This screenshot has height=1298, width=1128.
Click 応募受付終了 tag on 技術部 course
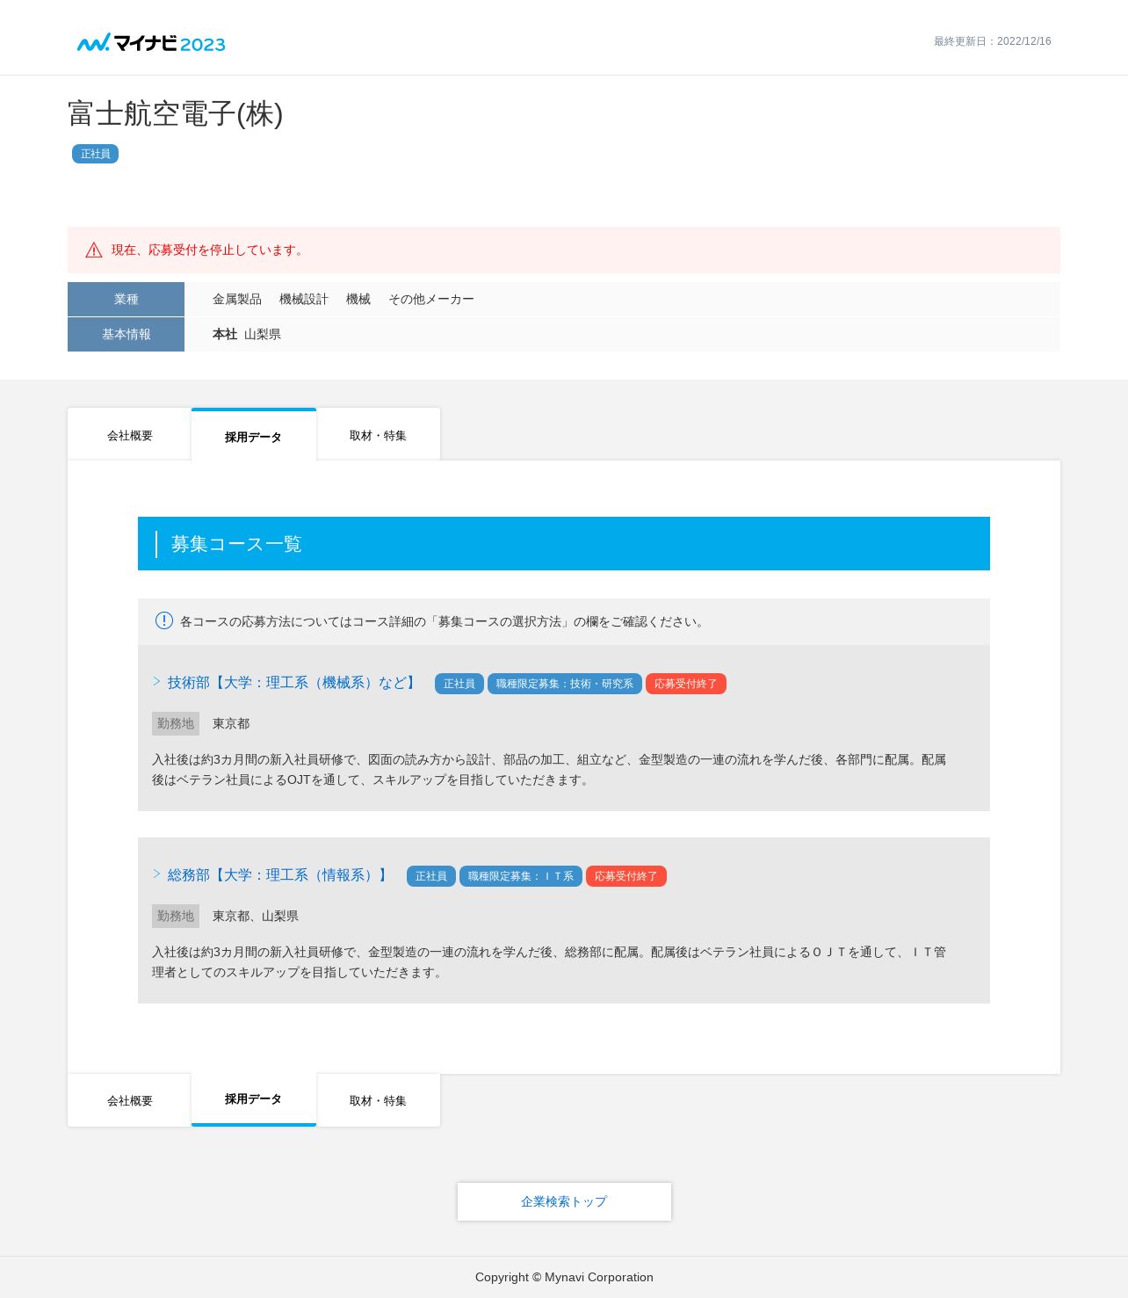coord(685,684)
